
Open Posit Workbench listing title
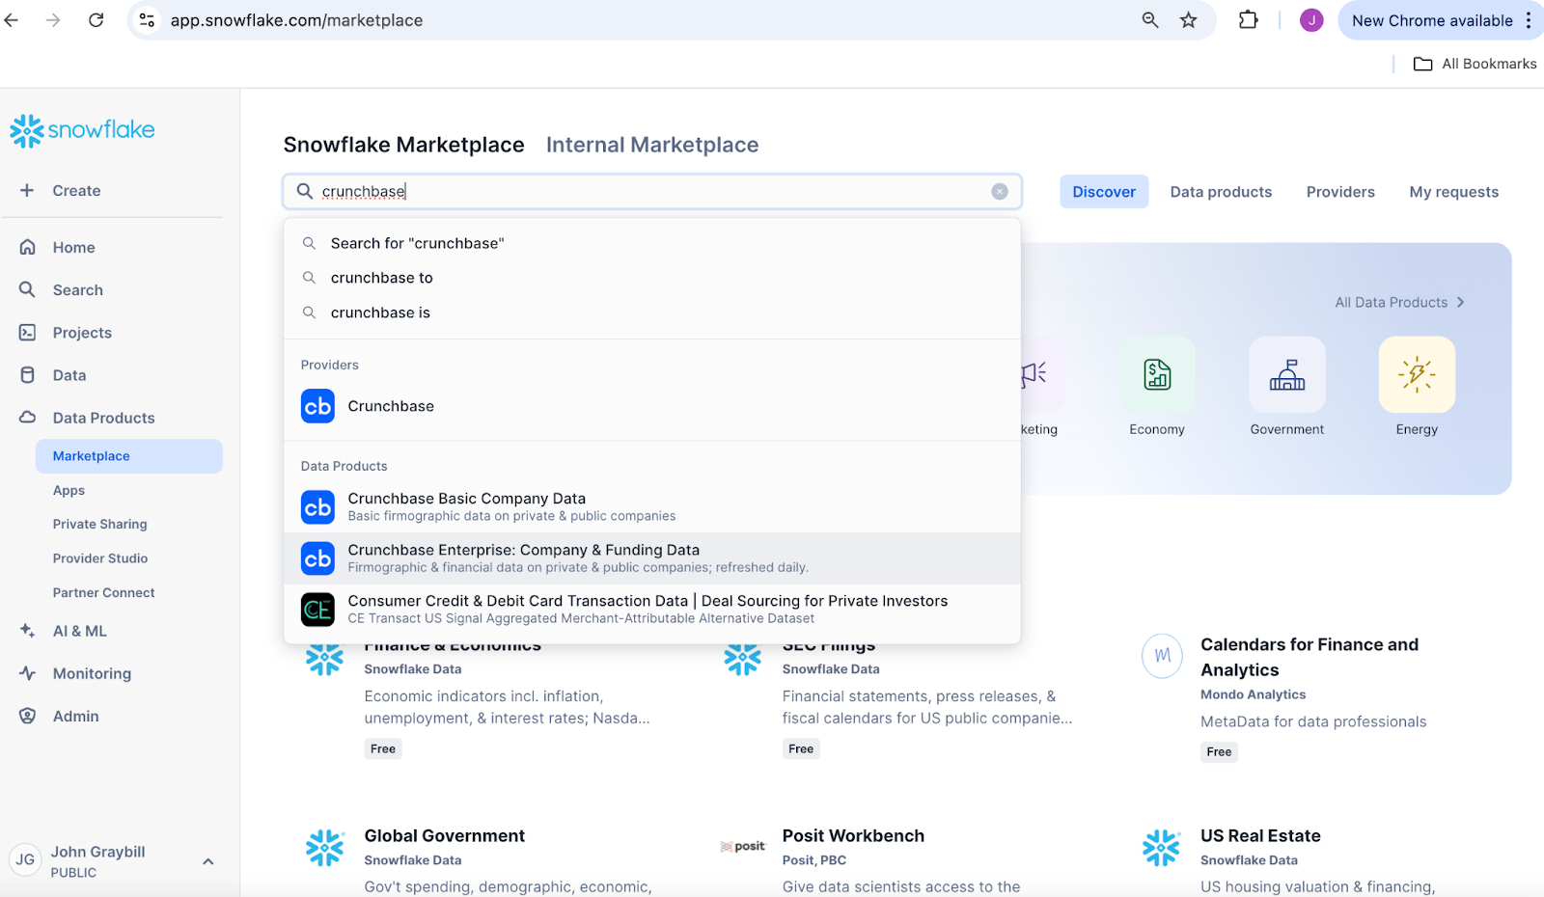[x=853, y=836]
